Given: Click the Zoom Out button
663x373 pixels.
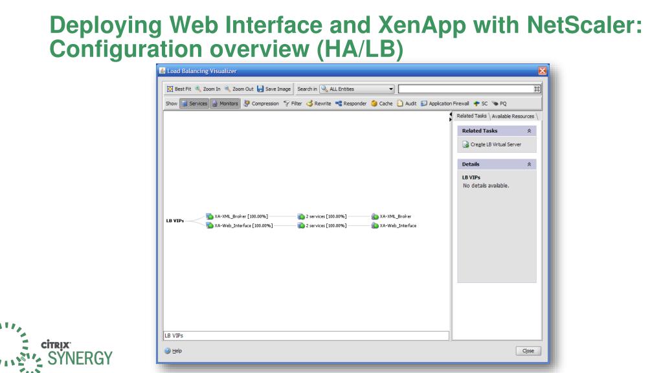Looking at the screenshot, I should (239, 89).
